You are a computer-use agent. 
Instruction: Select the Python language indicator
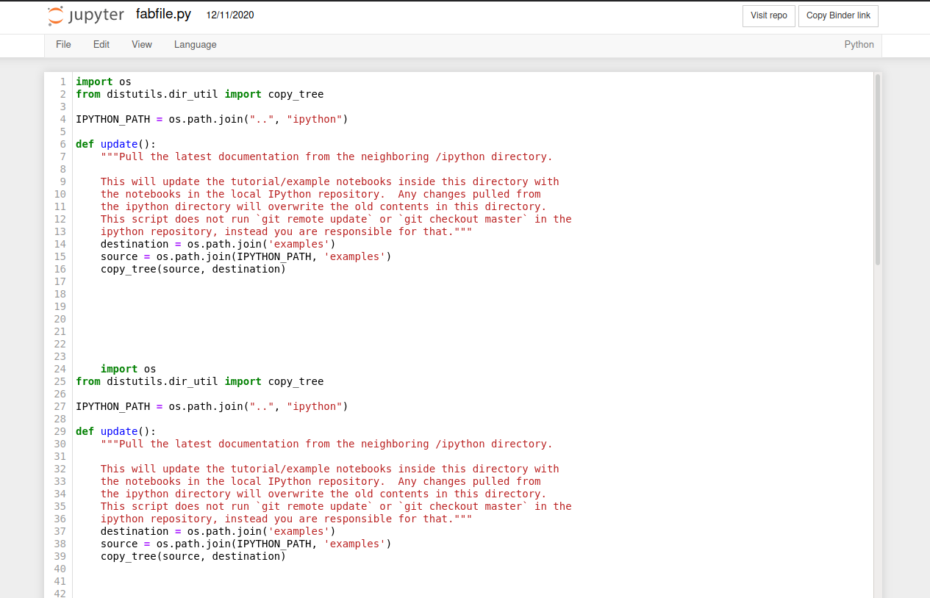pyautogui.click(x=859, y=44)
